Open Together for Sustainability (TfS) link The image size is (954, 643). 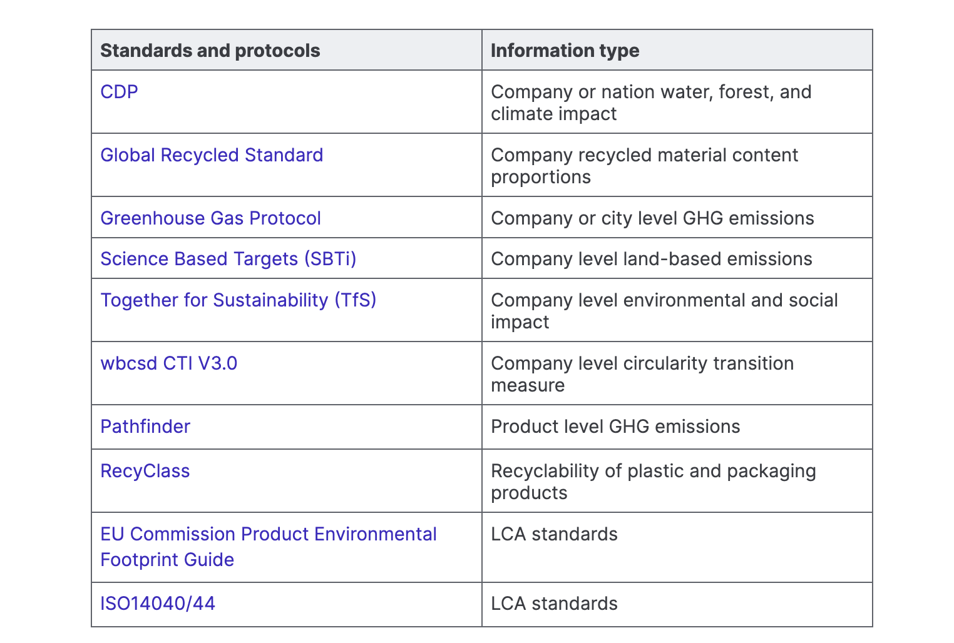(x=238, y=300)
